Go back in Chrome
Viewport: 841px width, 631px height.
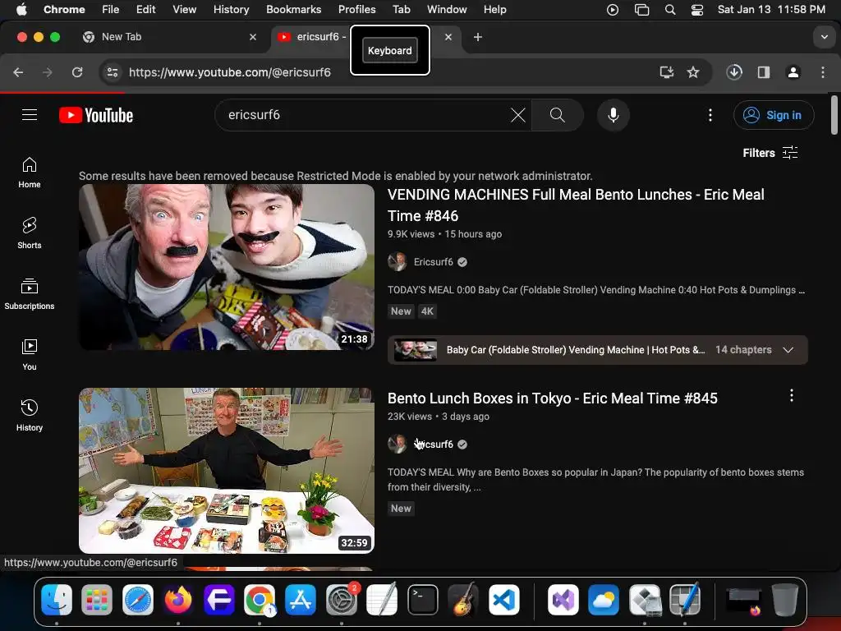(x=18, y=72)
